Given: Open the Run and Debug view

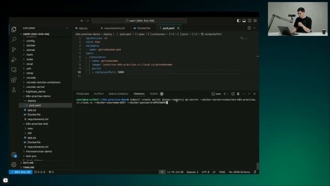Looking at the screenshot, I should pos(14,60).
